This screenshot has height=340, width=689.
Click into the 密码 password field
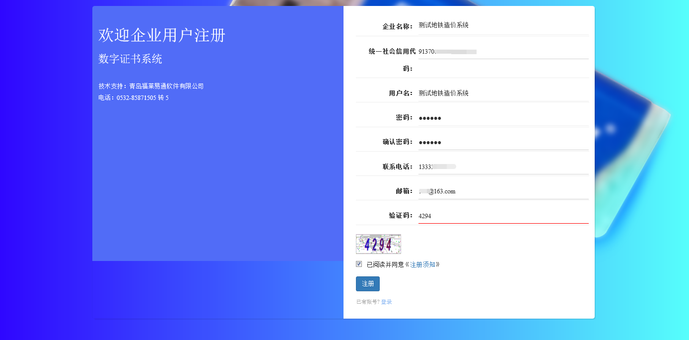(503, 118)
